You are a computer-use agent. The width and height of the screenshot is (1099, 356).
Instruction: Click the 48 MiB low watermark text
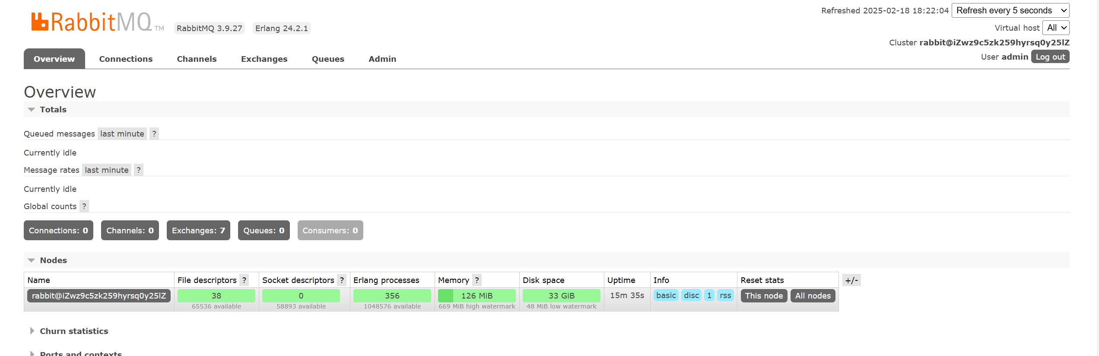pyautogui.click(x=562, y=306)
